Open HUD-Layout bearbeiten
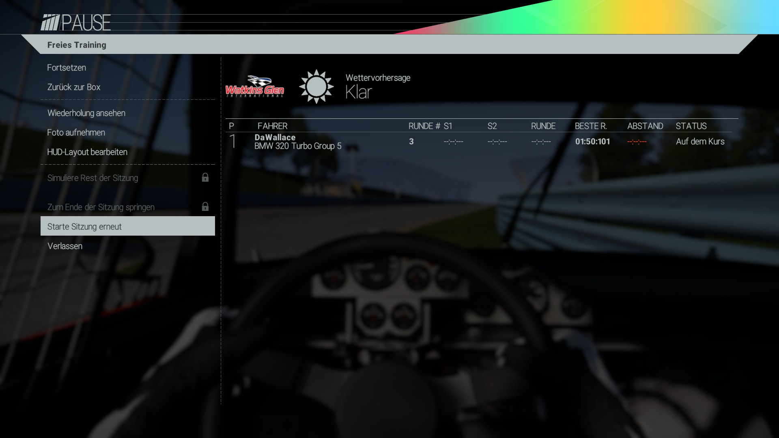This screenshot has width=779, height=438. click(x=127, y=152)
